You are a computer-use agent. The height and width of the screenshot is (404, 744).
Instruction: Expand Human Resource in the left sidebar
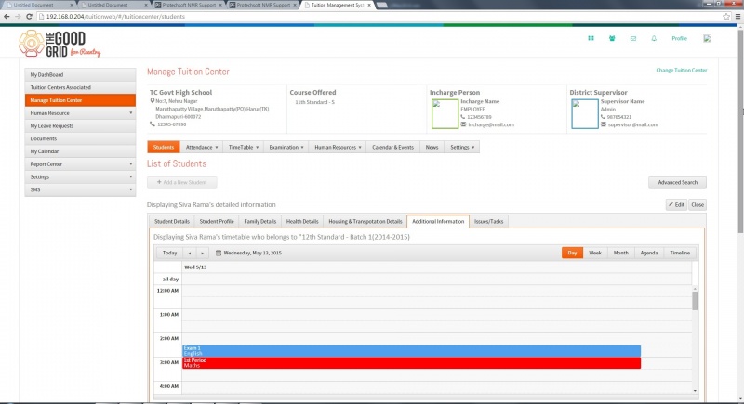80,113
